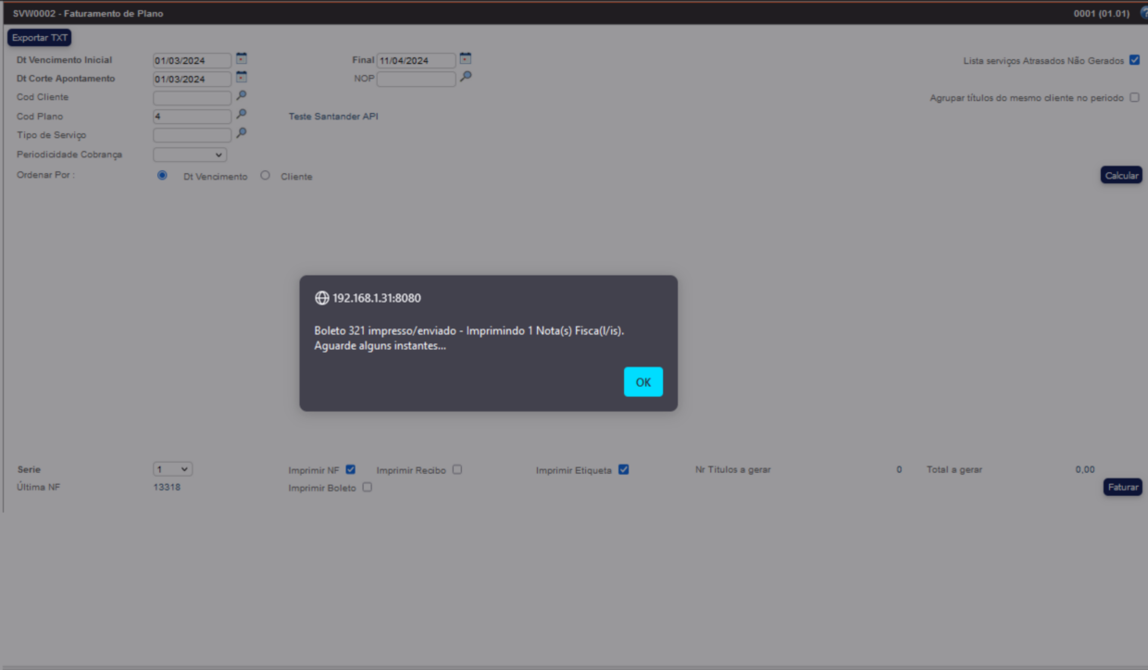Search Cod Cliente with magnifier icon

pyautogui.click(x=242, y=96)
